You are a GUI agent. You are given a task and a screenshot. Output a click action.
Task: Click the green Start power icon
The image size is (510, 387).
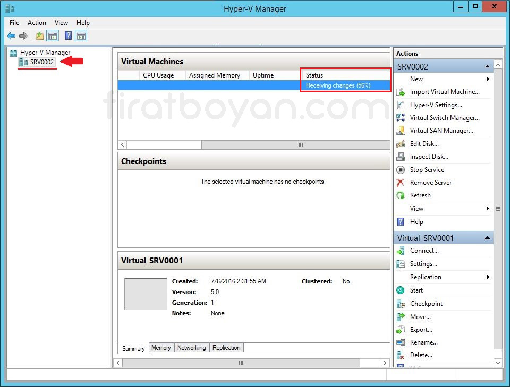(x=401, y=290)
